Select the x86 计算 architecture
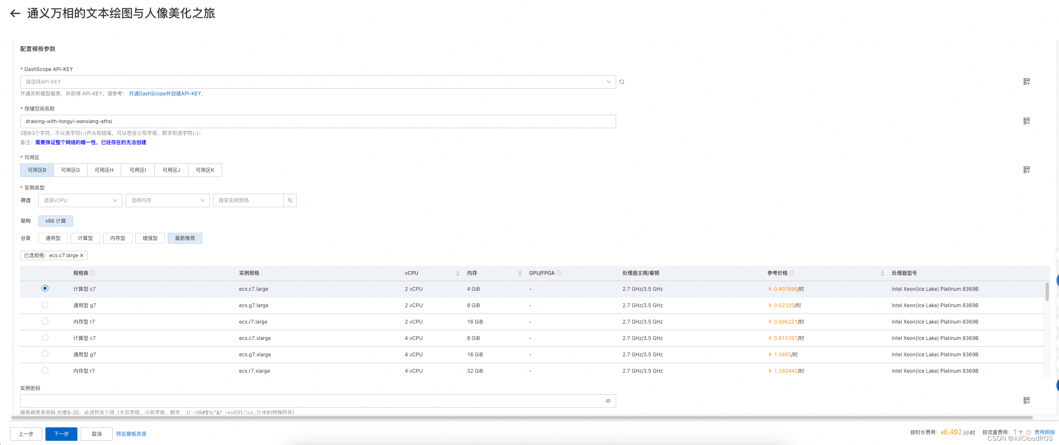The image size is (1059, 445). pos(56,221)
